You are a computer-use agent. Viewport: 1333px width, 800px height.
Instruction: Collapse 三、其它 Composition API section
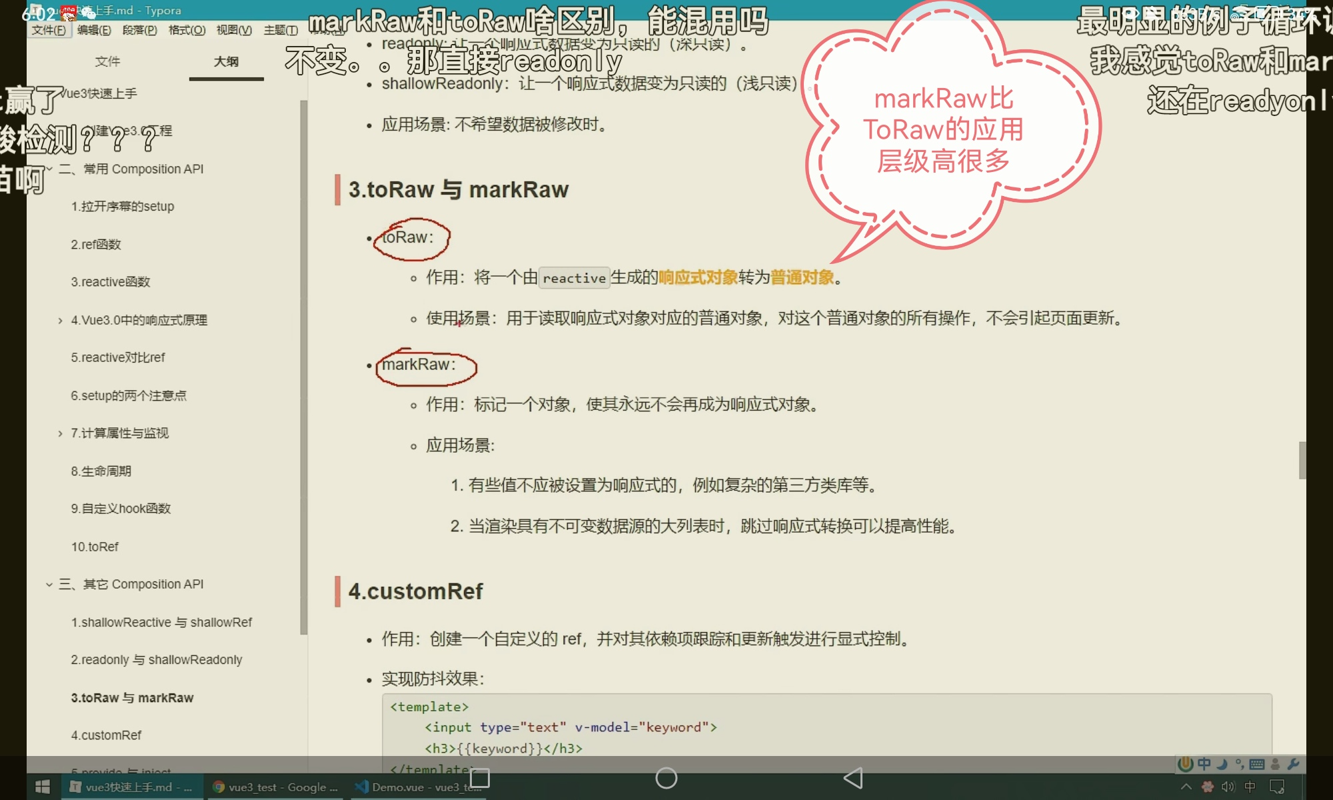(49, 585)
